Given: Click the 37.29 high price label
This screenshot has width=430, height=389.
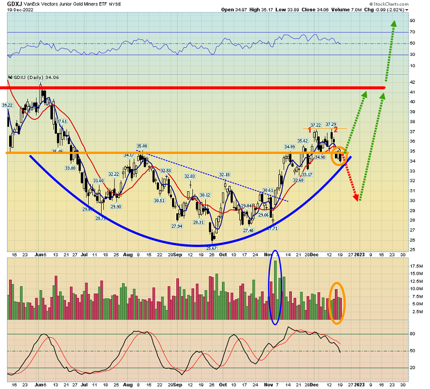Looking at the screenshot, I should pyautogui.click(x=331, y=125).
